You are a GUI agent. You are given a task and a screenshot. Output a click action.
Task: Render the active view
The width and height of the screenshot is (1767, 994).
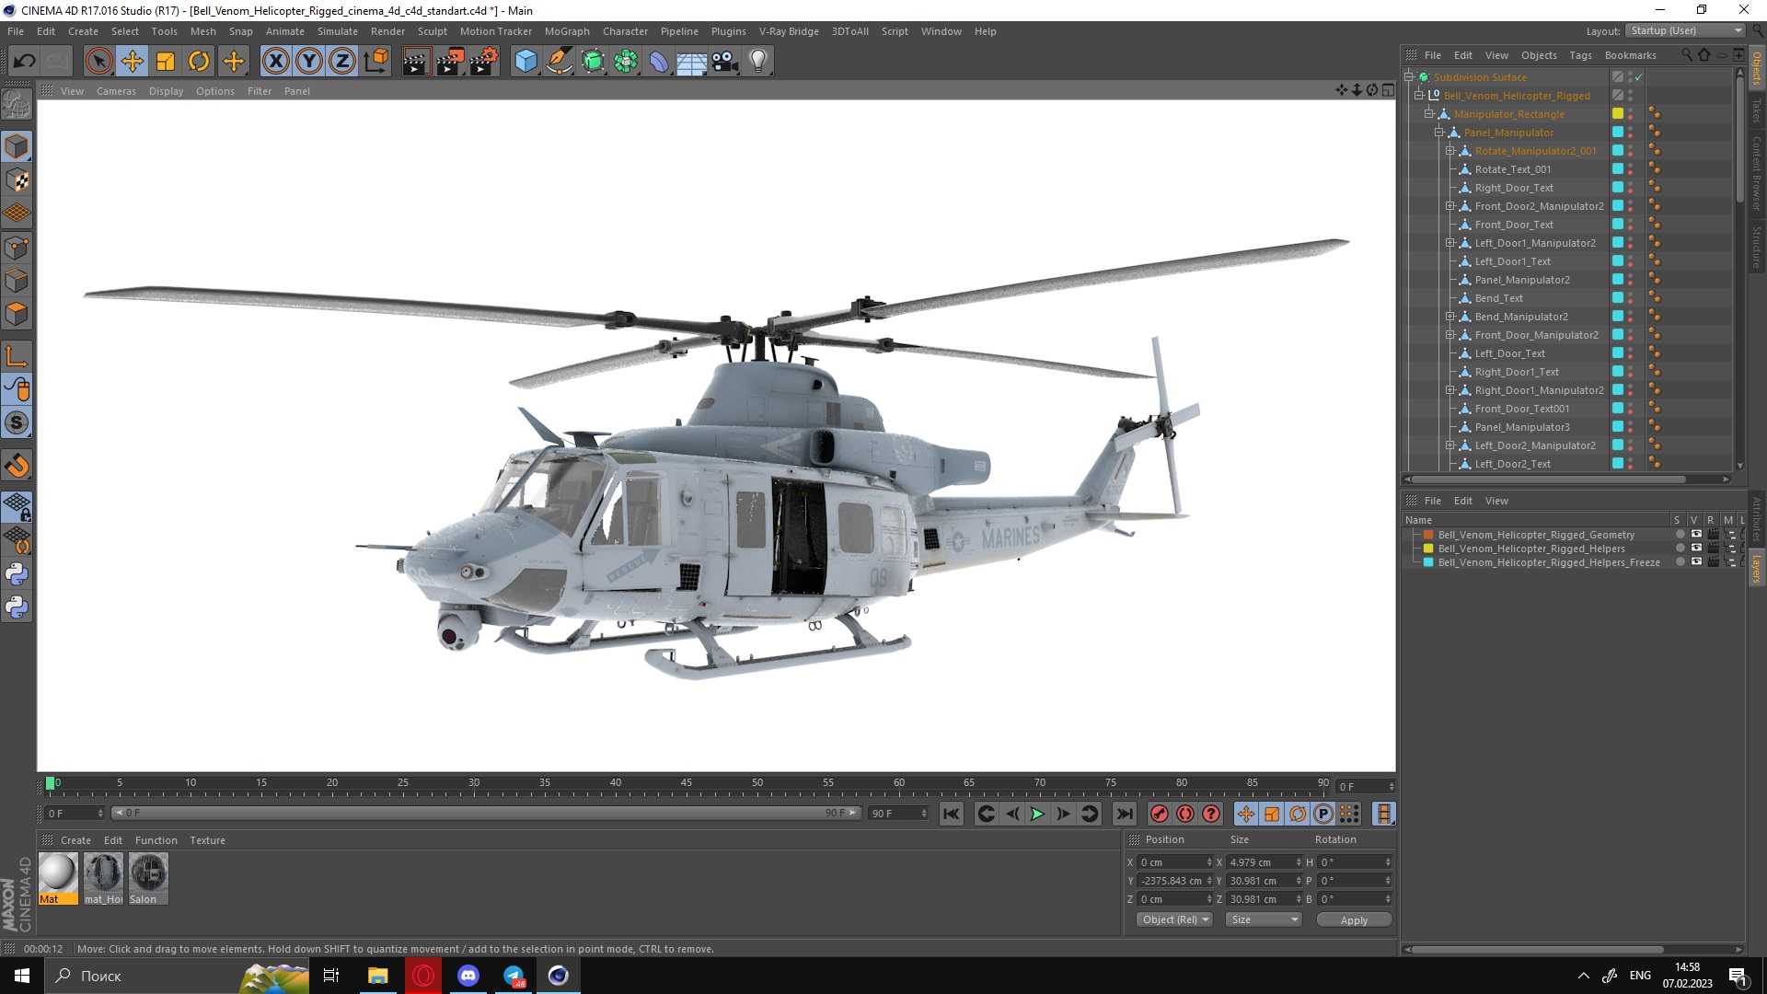[416, 62]
